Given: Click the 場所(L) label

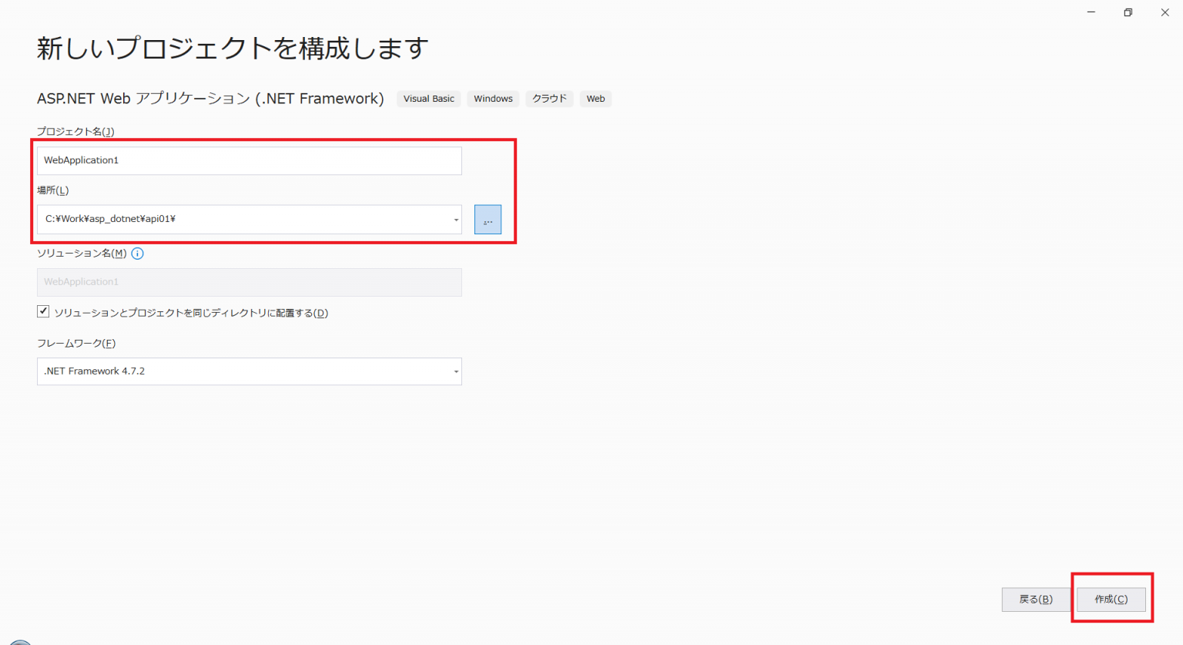Looking at the screenshot, I should pos(53,190).
